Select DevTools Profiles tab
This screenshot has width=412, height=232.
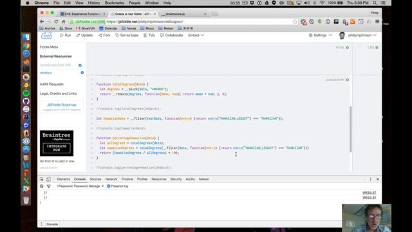(x=142, y=179)
